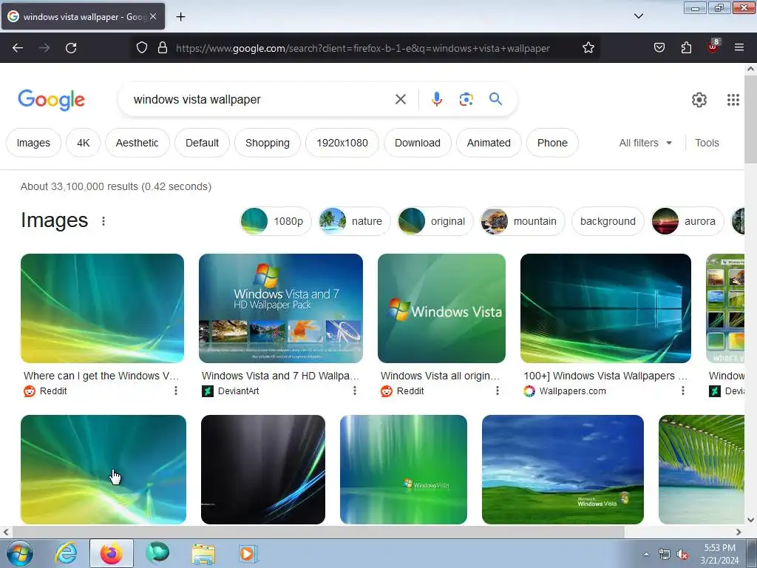Open the green hills Windows Vista thumbnail
Image resolution: width=757 pixels, height=568 pixels.
tap(563, 470)
